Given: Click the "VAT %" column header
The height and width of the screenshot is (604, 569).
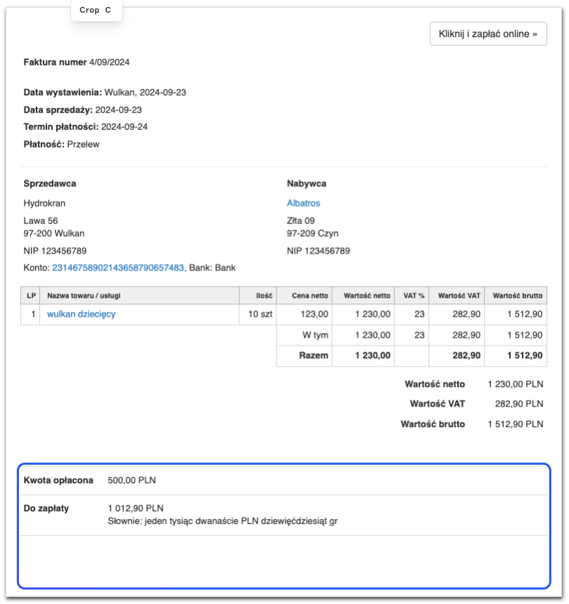Looking at the screenshot, I should (414, 296).
